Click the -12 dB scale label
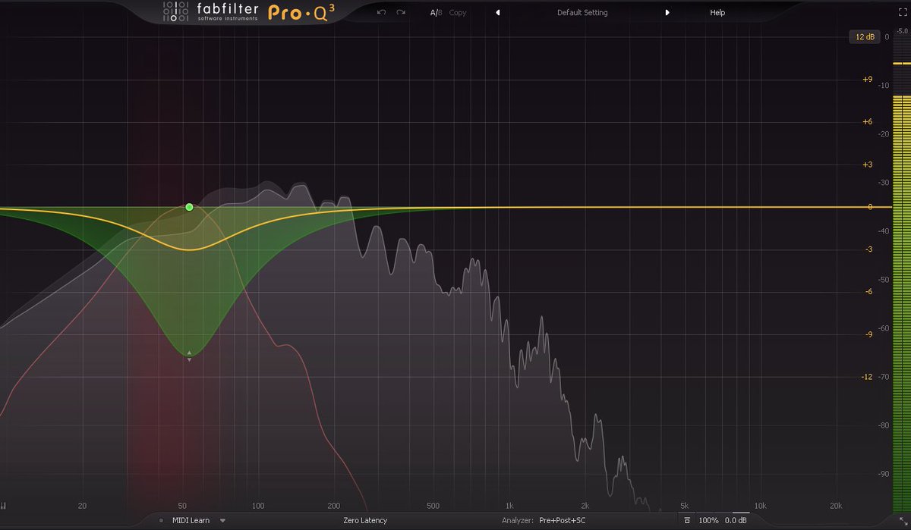The height and width of the screenshot is (530, 911). click(x=867, y=377)
